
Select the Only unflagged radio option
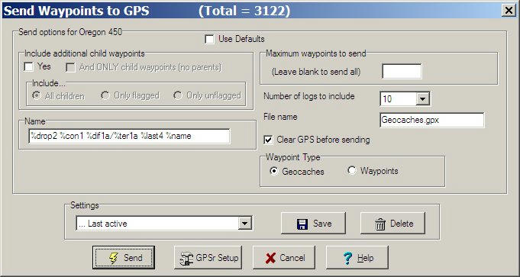tap(178, 95)
